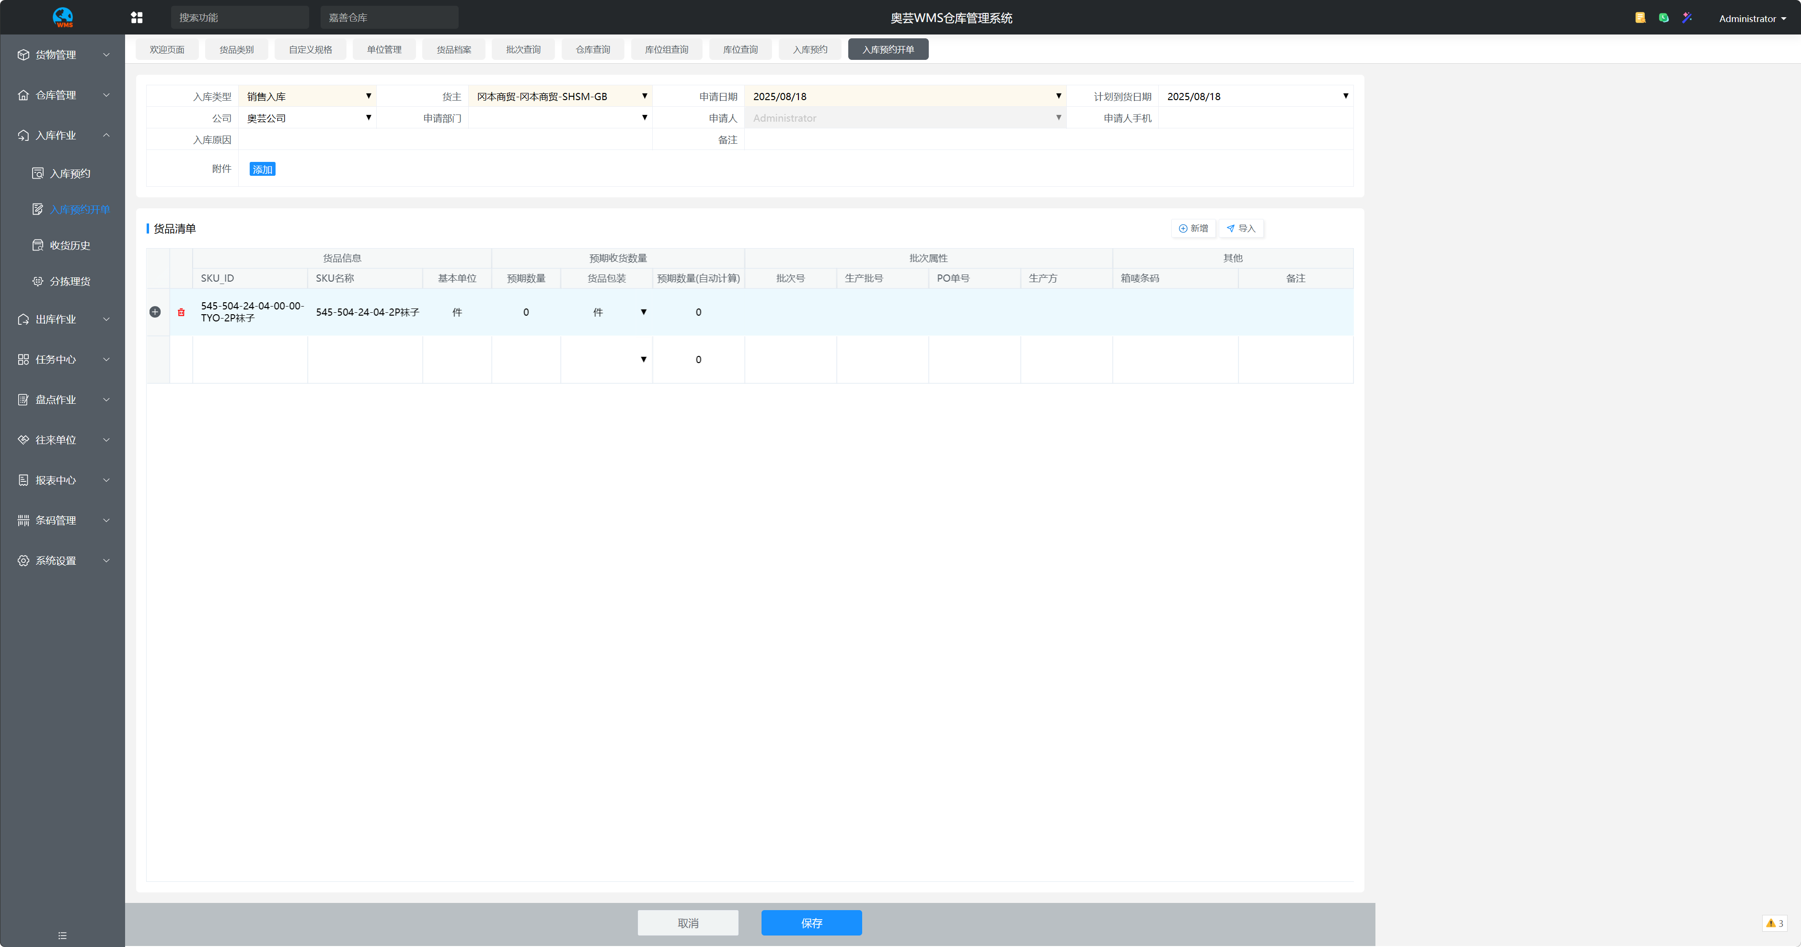Click the plus circle icon on first row
1801x947 pixels.
tap(155, 312)
